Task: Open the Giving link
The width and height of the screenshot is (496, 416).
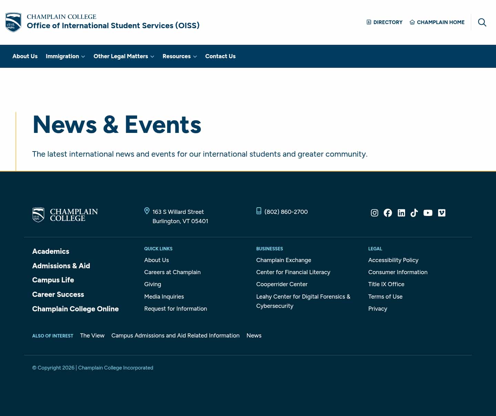Action: point(153,284)
